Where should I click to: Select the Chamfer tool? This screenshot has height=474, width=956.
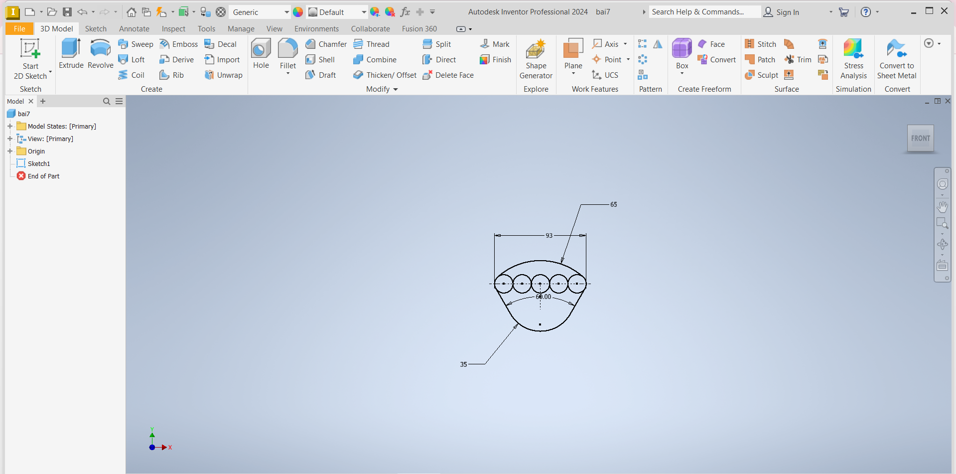(x=326, y=44)
